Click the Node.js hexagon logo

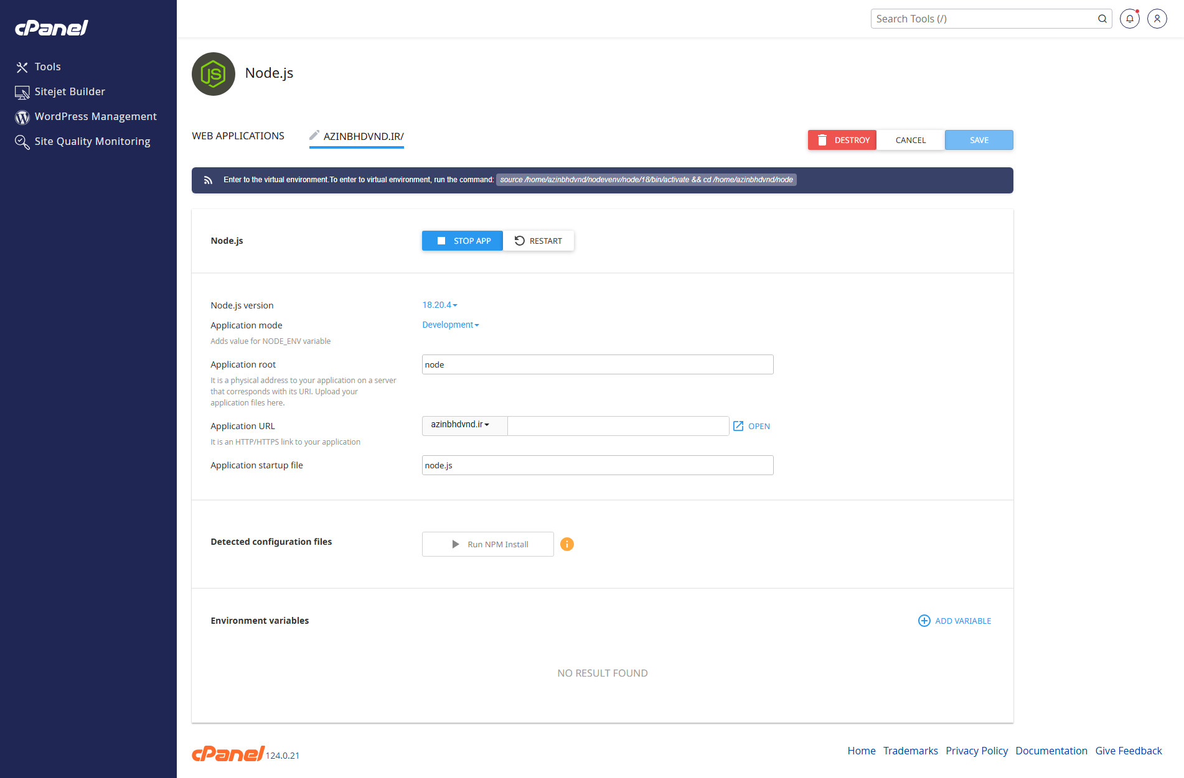click(x=214, y=74)
